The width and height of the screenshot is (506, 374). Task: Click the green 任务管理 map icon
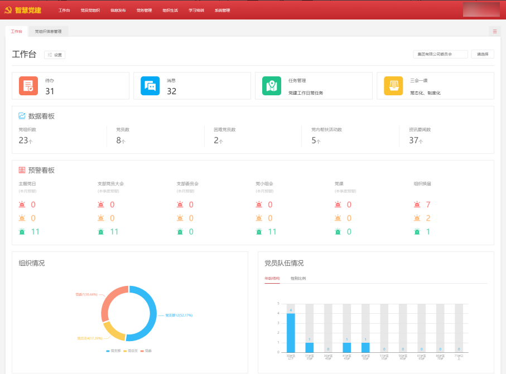pos(272,86)
